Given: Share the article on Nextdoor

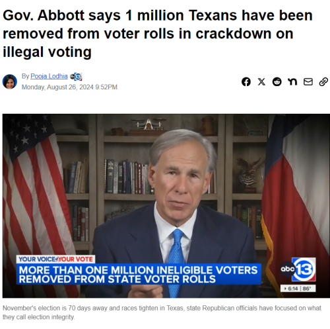Looking at the screenshot, I should [292, 82].
